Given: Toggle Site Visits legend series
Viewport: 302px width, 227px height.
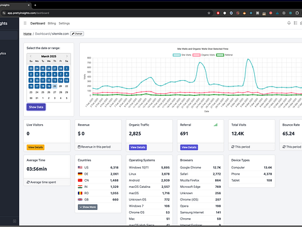Looking at the screenshot, I should [182, 55].
